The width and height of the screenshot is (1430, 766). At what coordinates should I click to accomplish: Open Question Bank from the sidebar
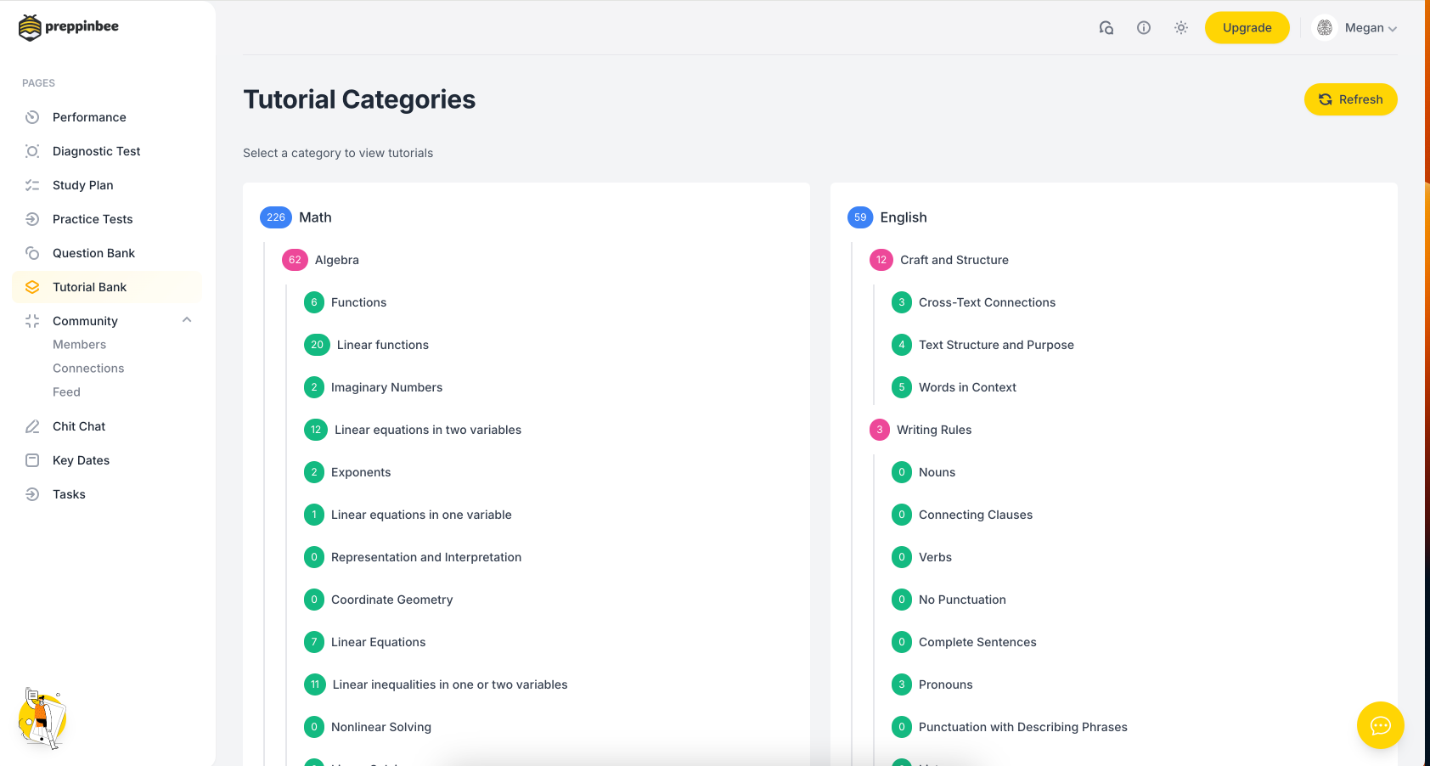point(93,253)
